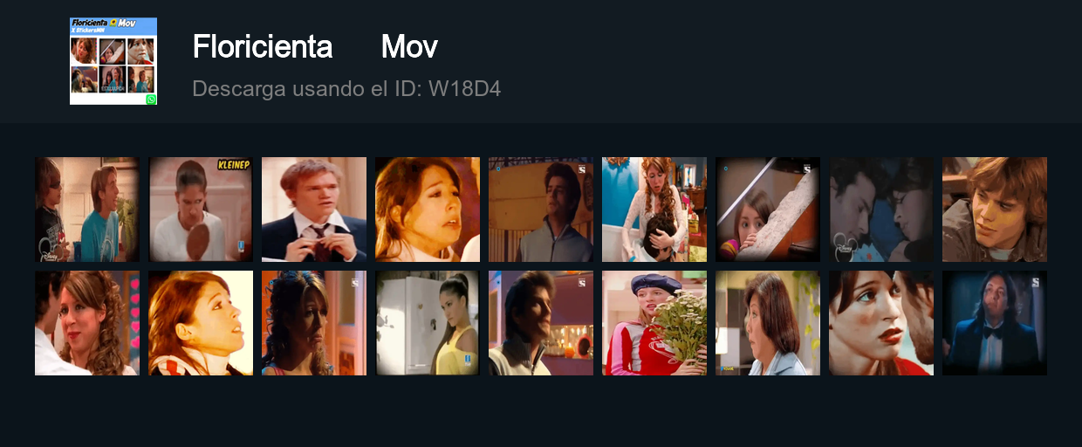Select the sticker with KLEINEP label

(201, 210)
